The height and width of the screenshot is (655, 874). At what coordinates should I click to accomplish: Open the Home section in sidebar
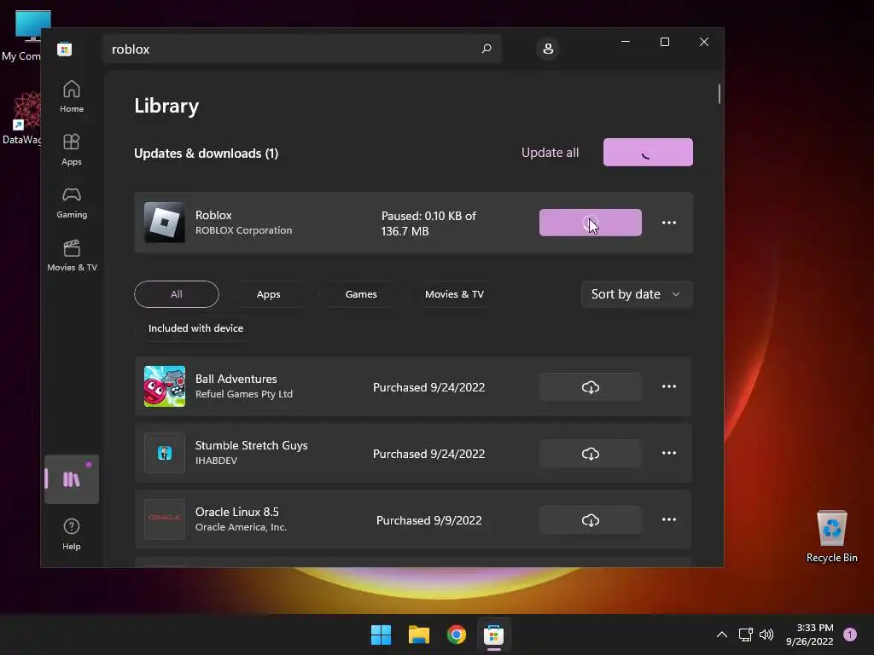click(72, 97)
